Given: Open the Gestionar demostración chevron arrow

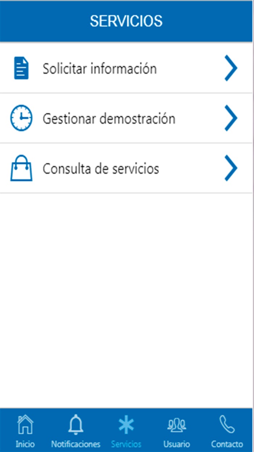Looking at the screenshot, I should [232, 118].
